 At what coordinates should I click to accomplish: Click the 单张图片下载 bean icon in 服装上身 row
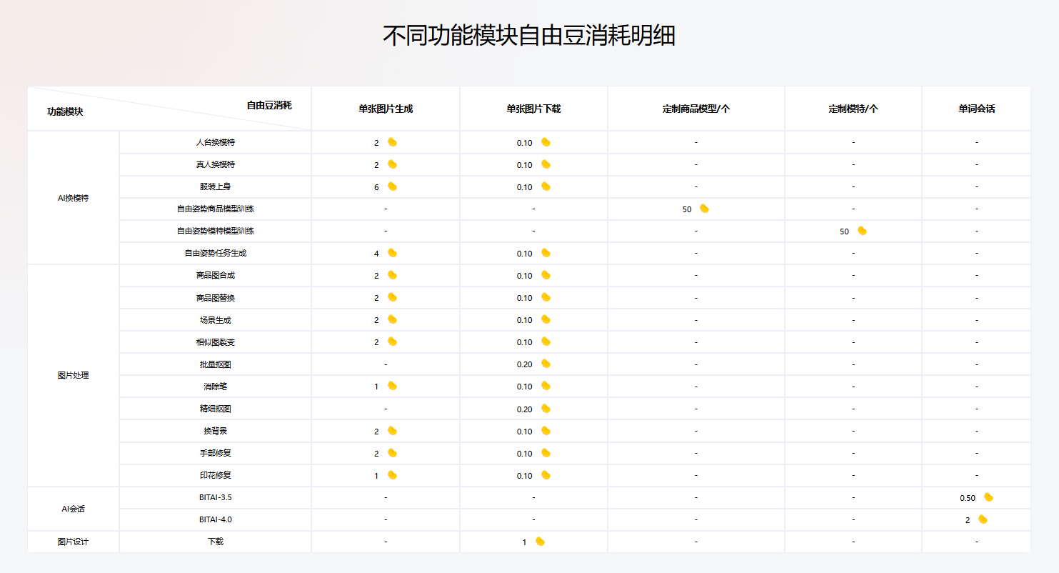click(546, 186)
